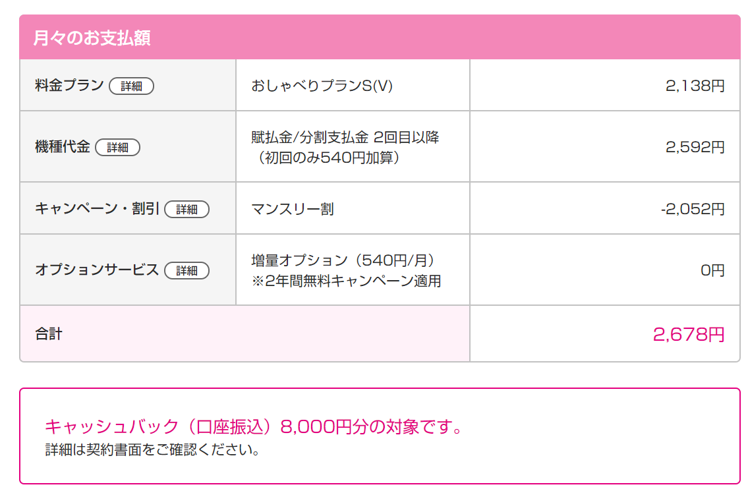Click the 0円 option amount
Screen dimensions: 748x493
coord(712,270)
